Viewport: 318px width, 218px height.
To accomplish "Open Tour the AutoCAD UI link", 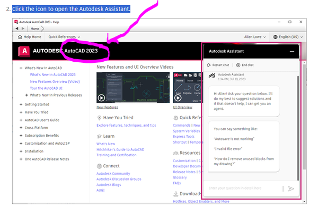I will 46,88.
